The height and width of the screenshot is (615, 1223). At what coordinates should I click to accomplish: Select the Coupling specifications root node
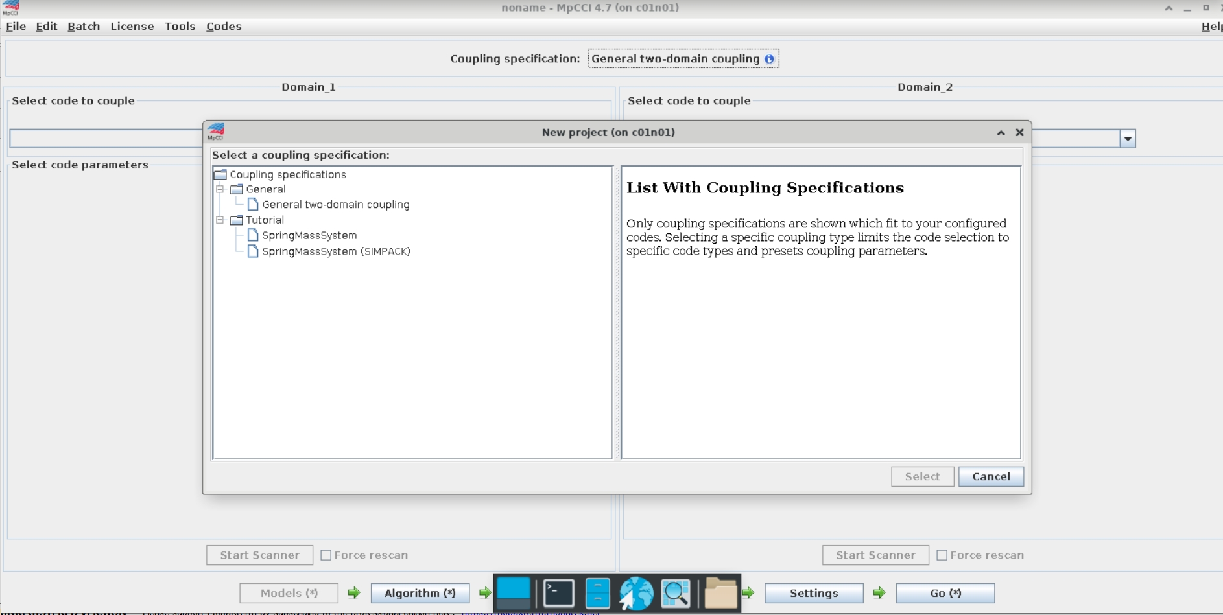pyautogui.click(x=288, y=174)
